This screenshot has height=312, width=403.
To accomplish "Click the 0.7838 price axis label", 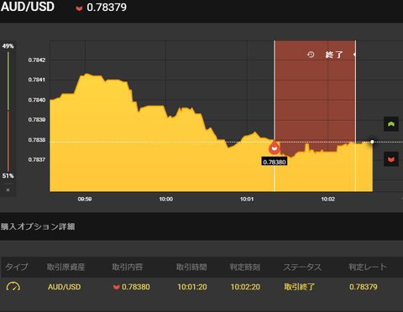I will click(x=37, y=139).
